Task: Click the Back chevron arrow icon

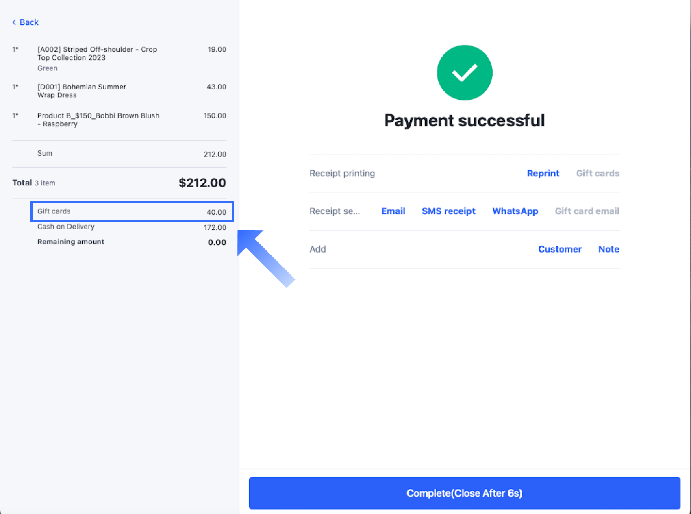Action: coord(14,22)
